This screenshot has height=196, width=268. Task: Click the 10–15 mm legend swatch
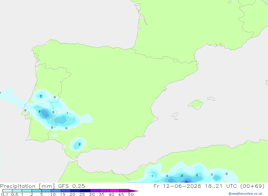click(x=56, y=191)
